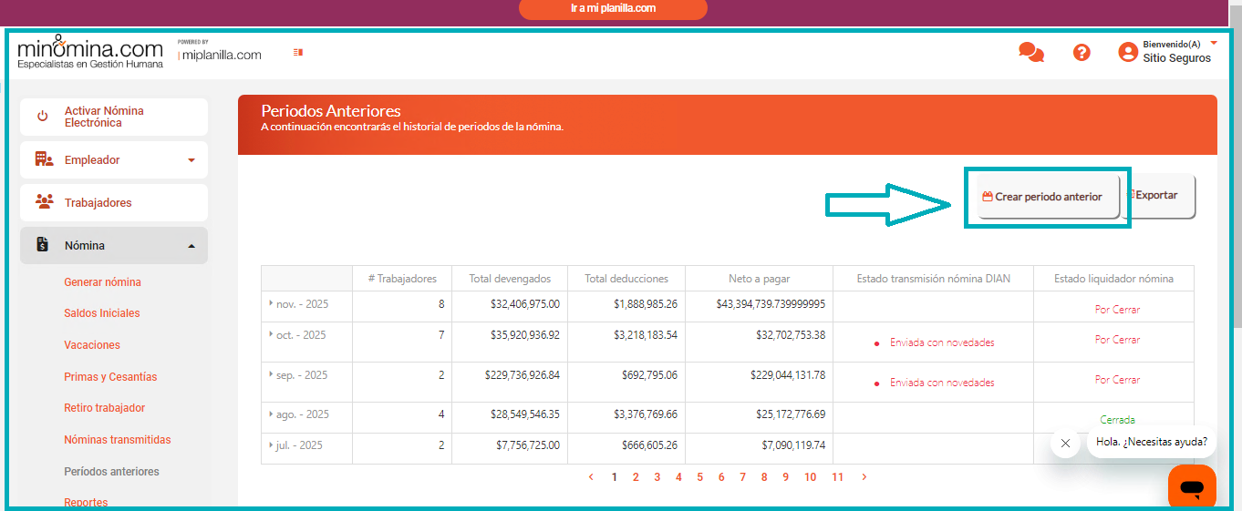Select Vacaciones from the Nómina submenu
1242x511 pixels.
coord(92,345)
